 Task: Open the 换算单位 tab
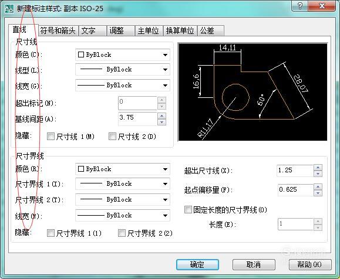180,30
